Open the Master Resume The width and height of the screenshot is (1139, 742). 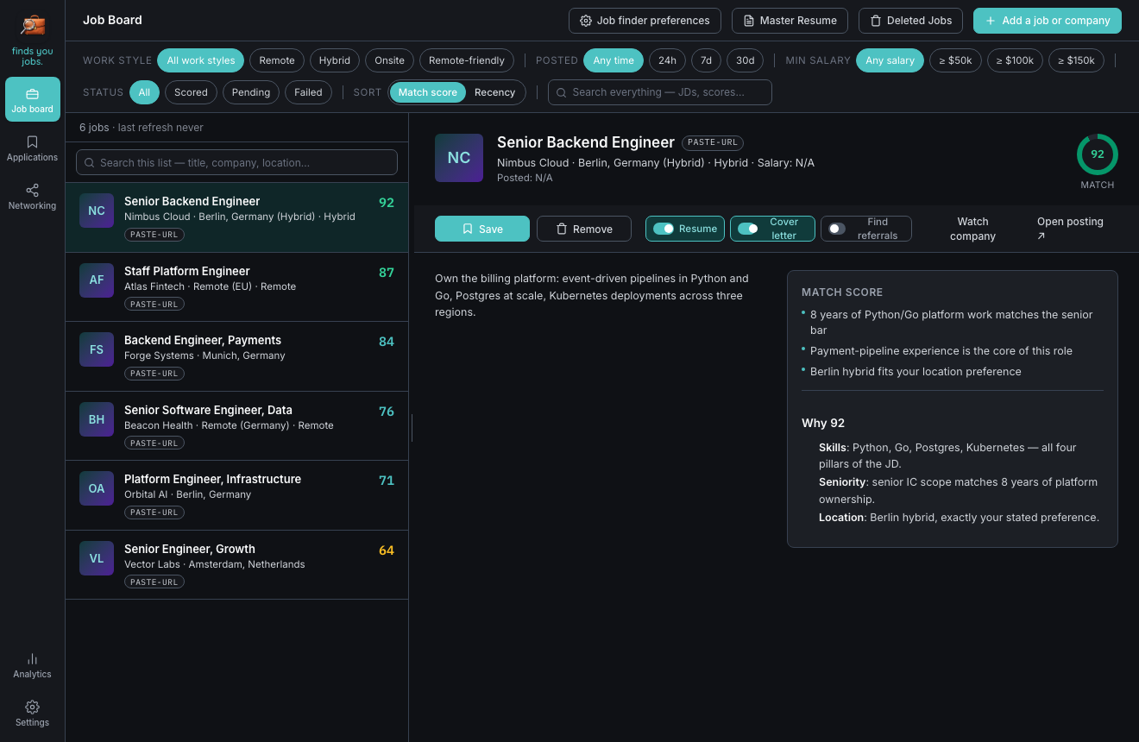(x=790, y=21)
